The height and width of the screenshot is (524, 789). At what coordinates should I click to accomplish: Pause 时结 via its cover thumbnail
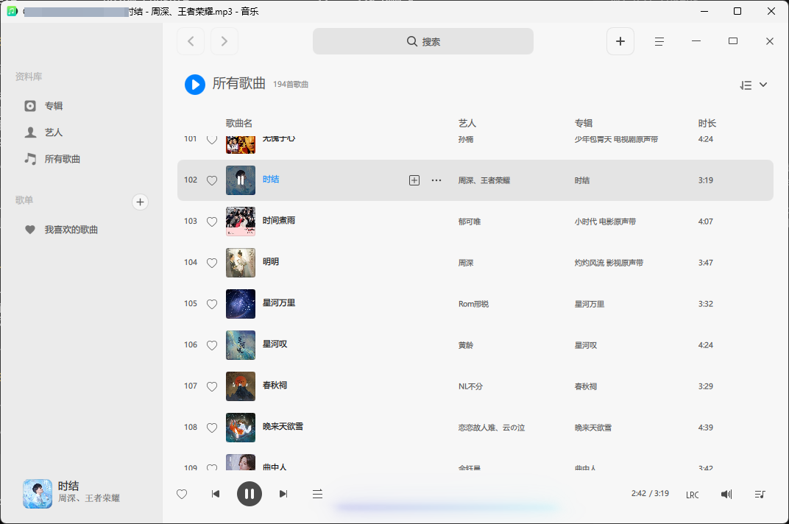(x=241, y=180)
